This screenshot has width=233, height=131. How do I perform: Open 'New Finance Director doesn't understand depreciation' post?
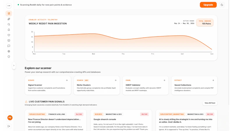coord(54,121)
